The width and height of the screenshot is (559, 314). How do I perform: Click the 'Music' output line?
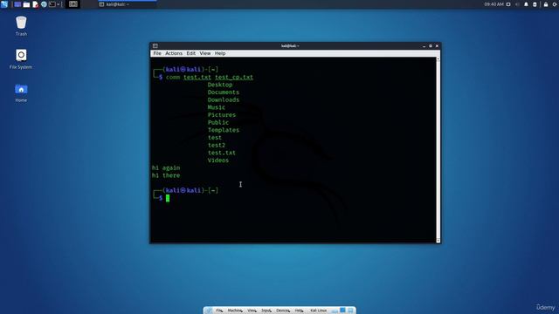217,107
